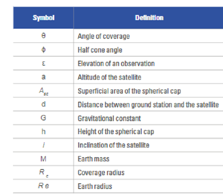Select the symbol d cell
The height and width of the screenshot is (196, 223).
pos(43,105)
